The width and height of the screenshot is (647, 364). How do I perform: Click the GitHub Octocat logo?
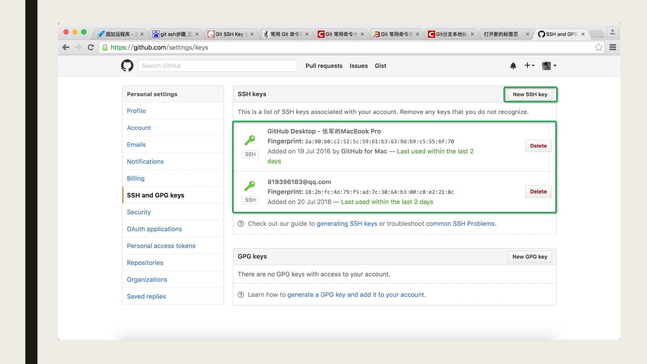pyautogui.click(x=127, y=66)
